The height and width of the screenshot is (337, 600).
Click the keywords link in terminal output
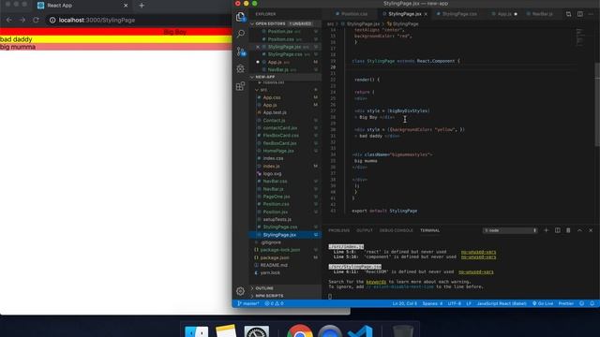click(x=376, y=282)
